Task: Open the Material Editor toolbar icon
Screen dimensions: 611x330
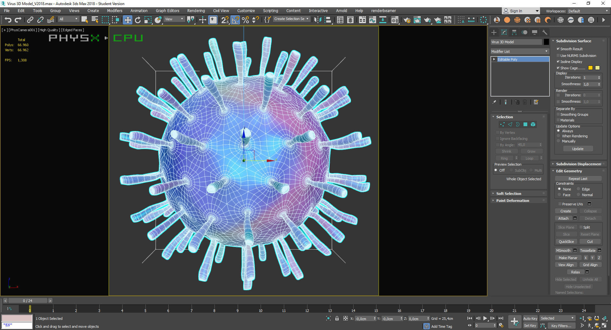Action: [395, 20]
